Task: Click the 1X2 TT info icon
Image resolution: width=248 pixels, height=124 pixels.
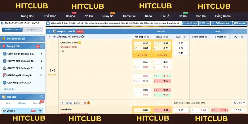Action: (184, 37)
